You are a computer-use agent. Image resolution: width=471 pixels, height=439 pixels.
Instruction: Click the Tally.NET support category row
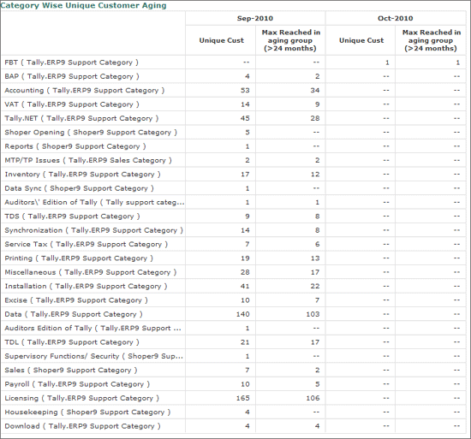234,118
